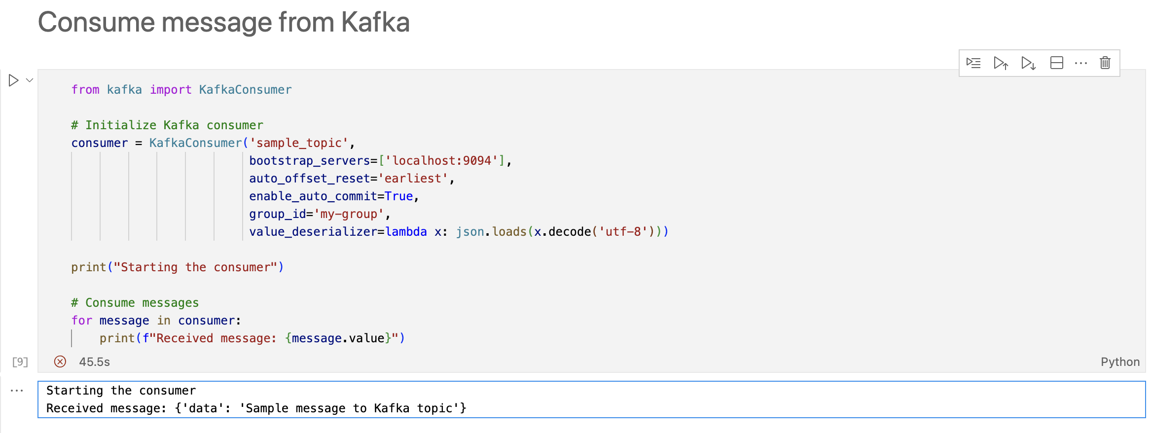Open more cell actions ellipsis
Screen dimensions: 1151x433
click(x=1081, y=63)
